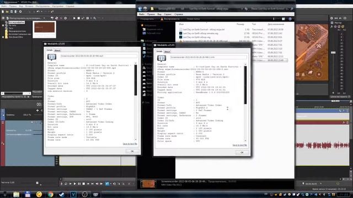Select the root media bin in the tree
The width and height of the screenshot is (353, 198).
(17, 23)
